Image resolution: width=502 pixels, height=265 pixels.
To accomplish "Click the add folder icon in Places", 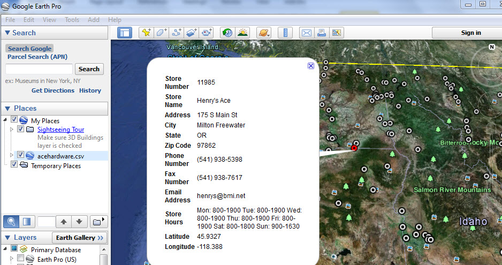I will click(x=98, y=222).
